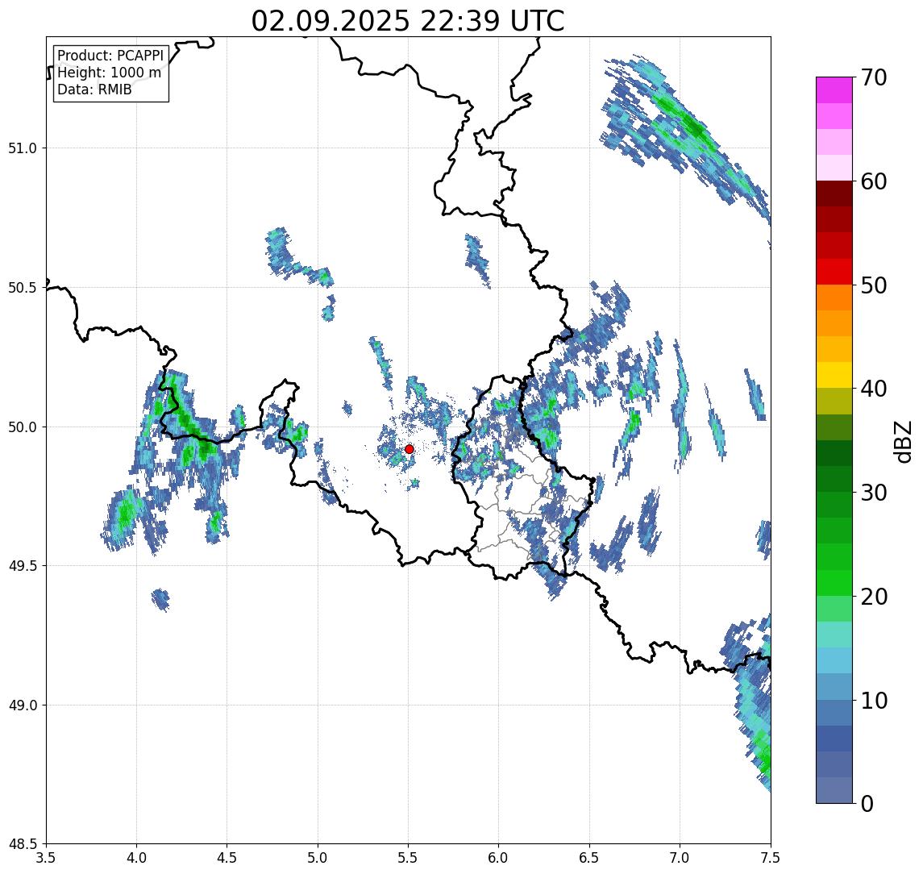This screenshot has width=923, height=874.
Task: Click the colorbar tick label 70
Action: pos(874,77)
